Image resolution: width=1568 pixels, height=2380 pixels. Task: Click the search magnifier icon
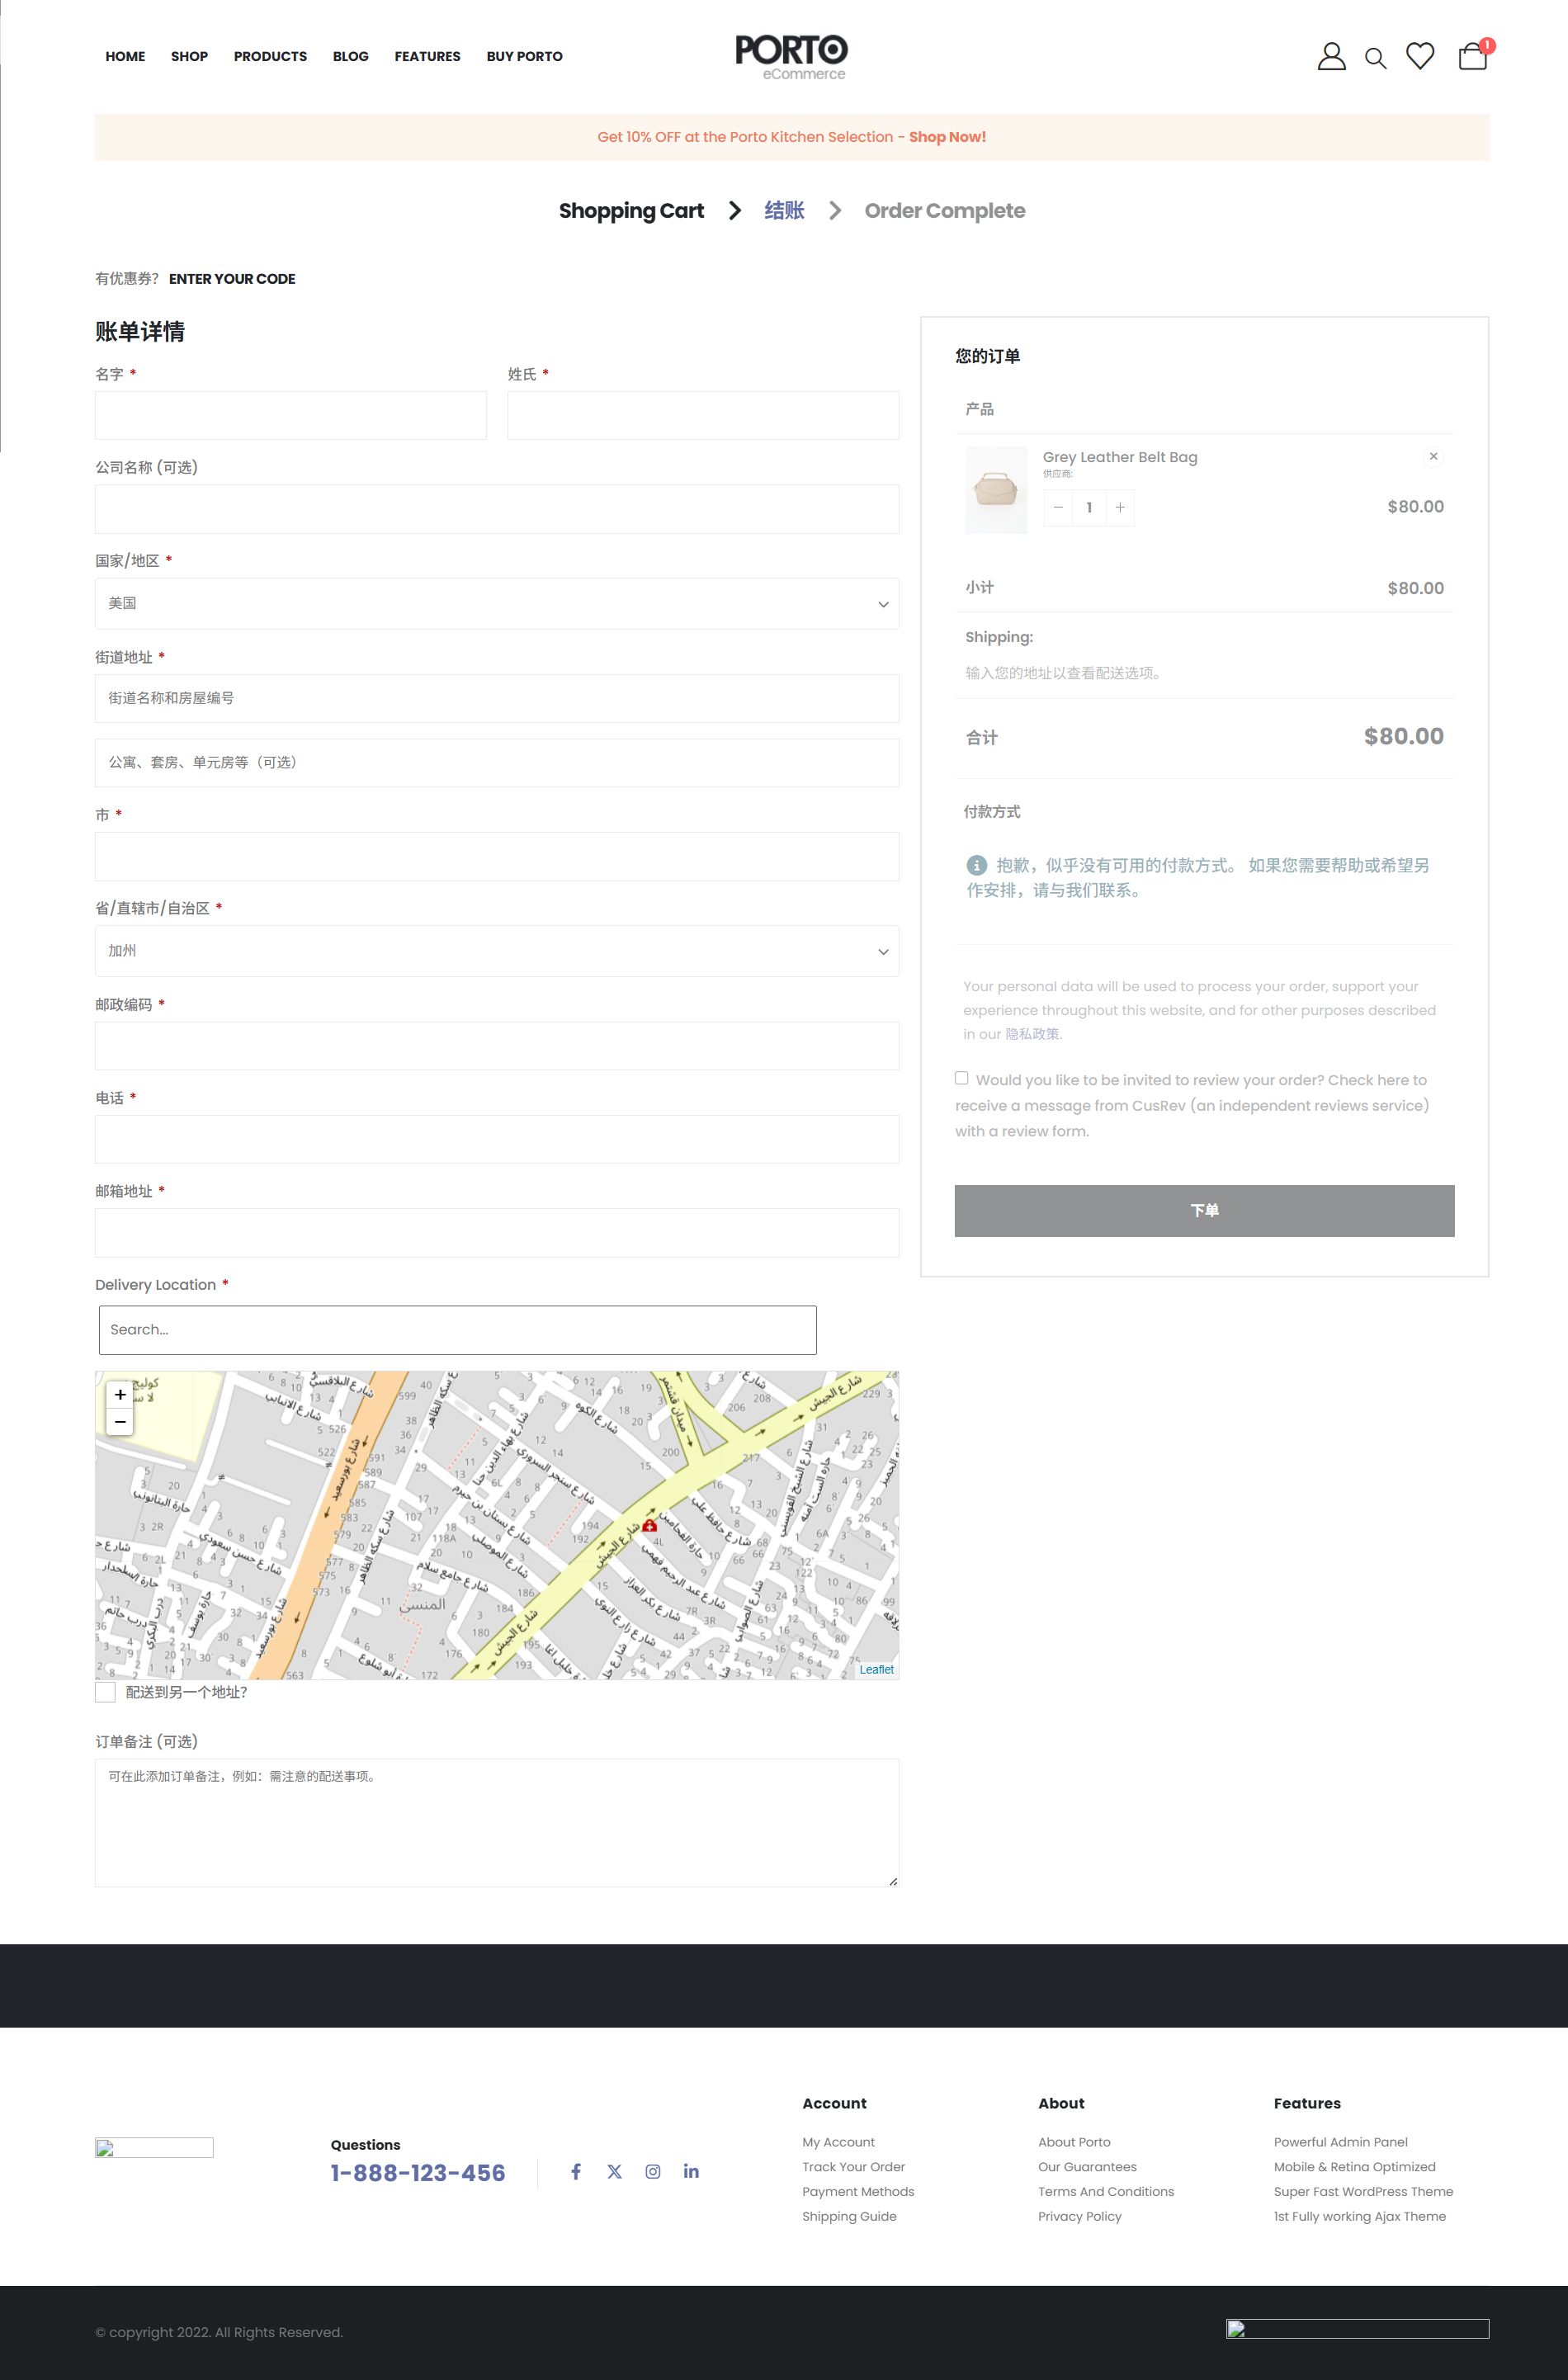[x=1375, y=58]
